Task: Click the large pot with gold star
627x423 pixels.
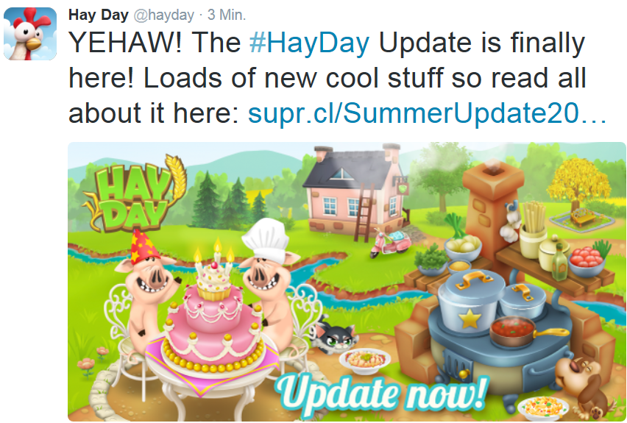Action: (471, 302)
